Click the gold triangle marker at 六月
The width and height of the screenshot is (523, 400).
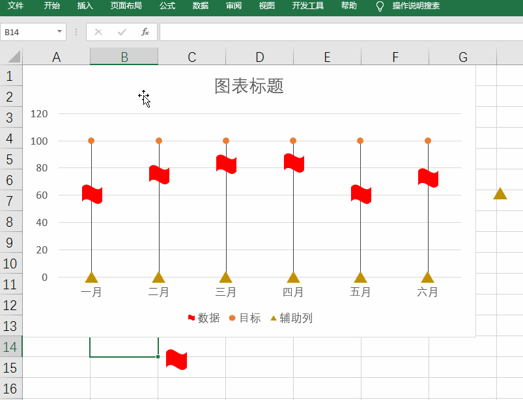click(428, 278)
